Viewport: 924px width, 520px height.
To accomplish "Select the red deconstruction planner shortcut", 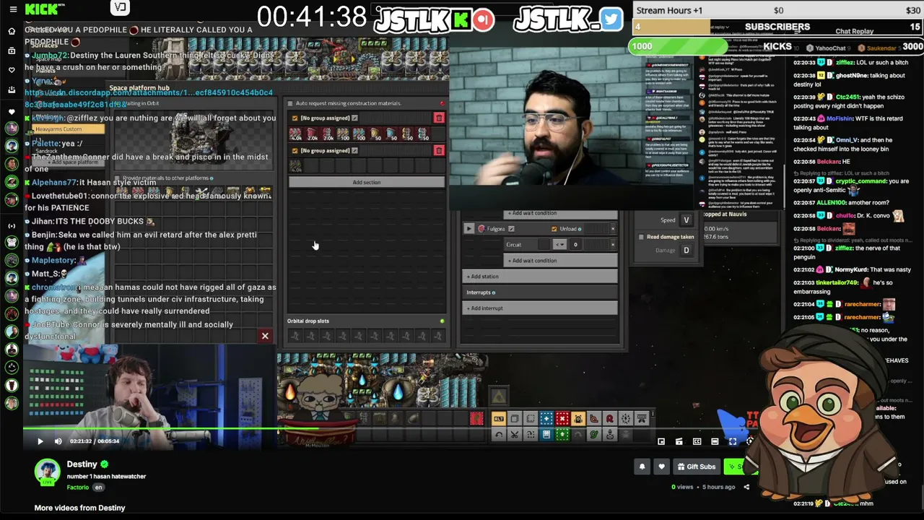I will click(562, 419).
